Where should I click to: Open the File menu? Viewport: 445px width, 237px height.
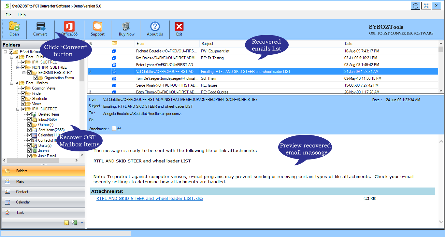tap(8, 15)
